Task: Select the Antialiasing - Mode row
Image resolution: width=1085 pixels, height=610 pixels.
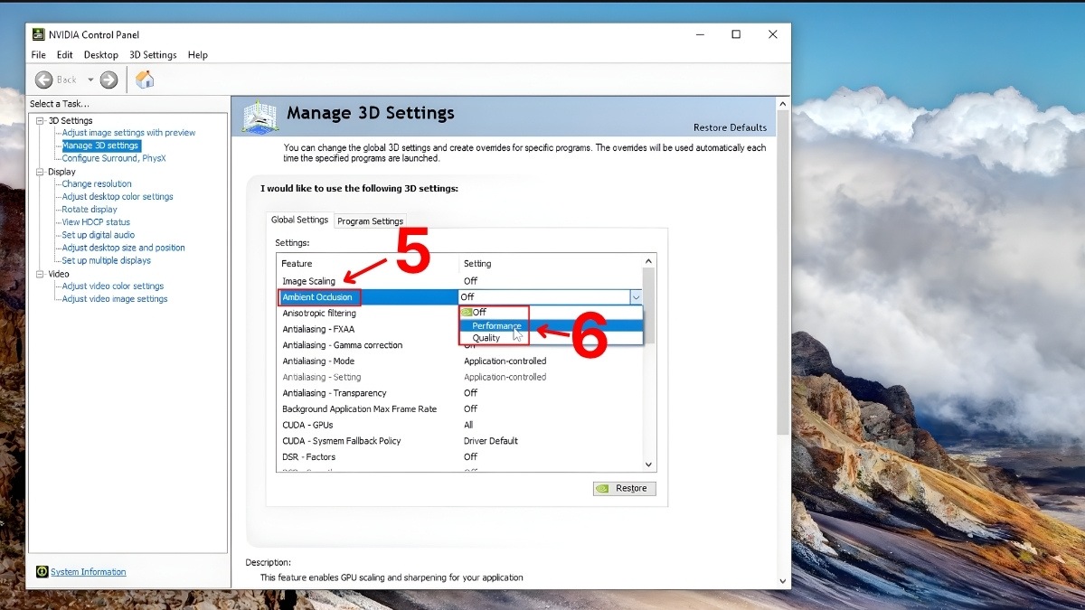Action: 459,361
